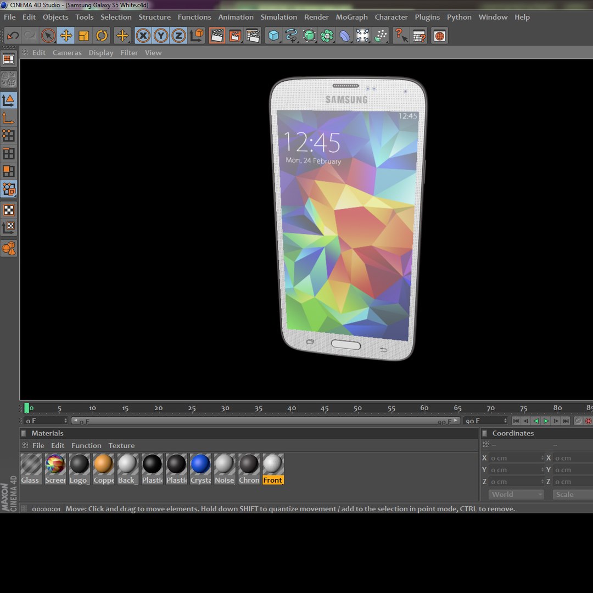Screen dimensions: 593x593
Task: Open the Plugins menu
Action: pos(427,17)
